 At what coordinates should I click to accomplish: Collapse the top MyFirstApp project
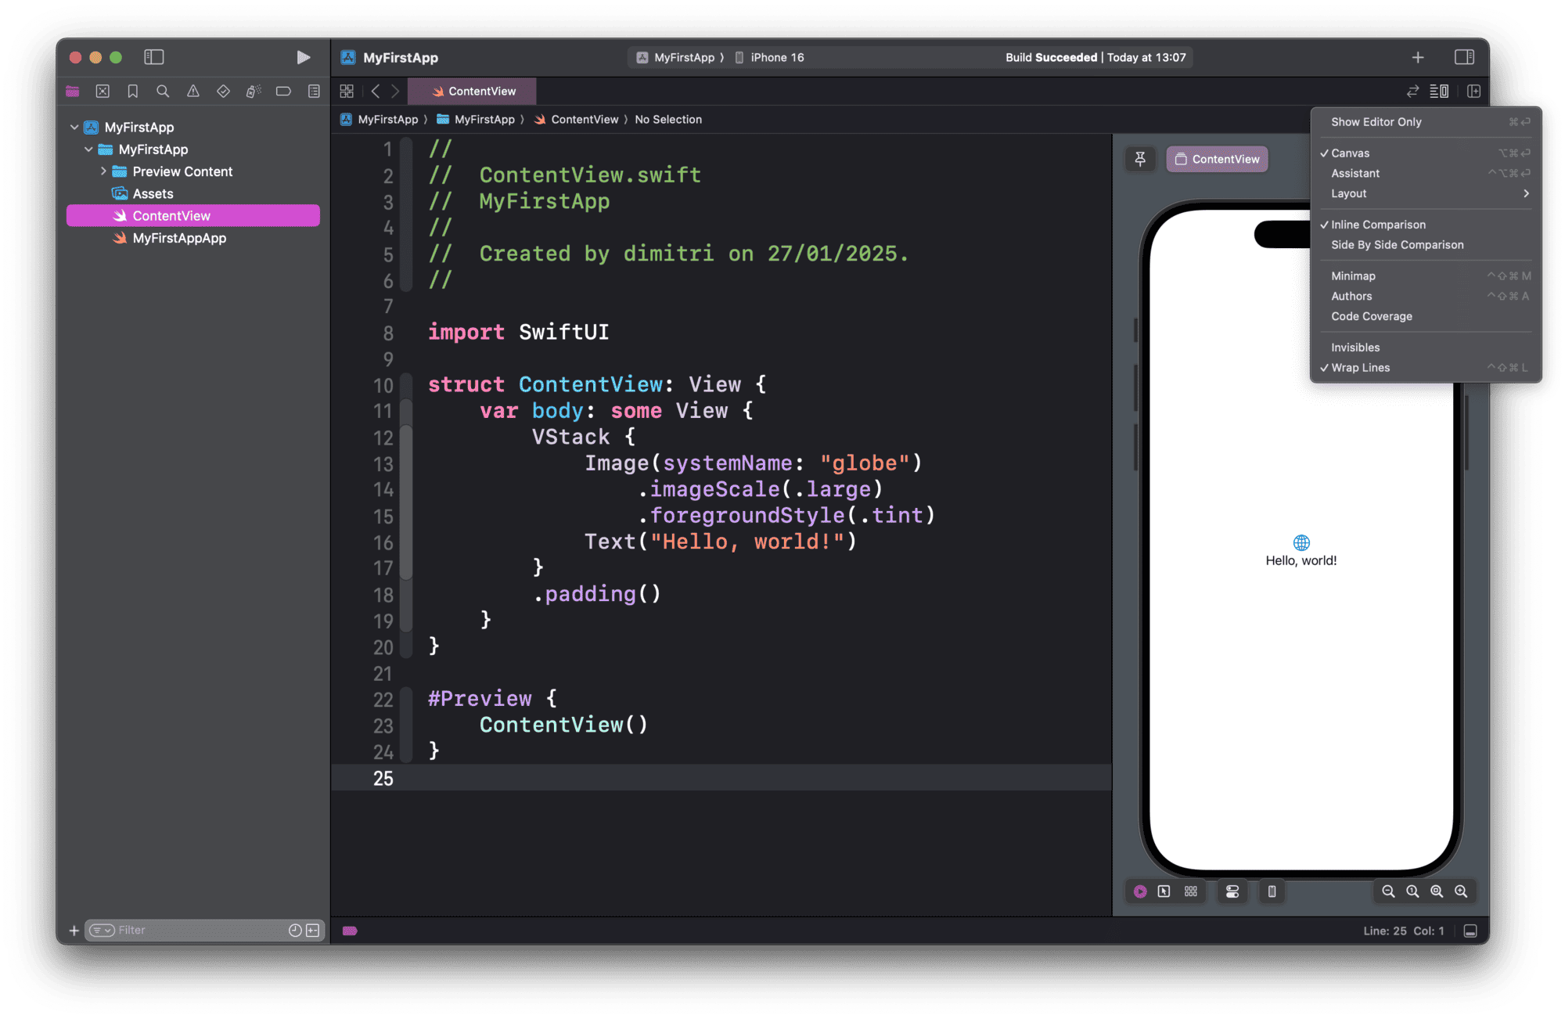74,127
